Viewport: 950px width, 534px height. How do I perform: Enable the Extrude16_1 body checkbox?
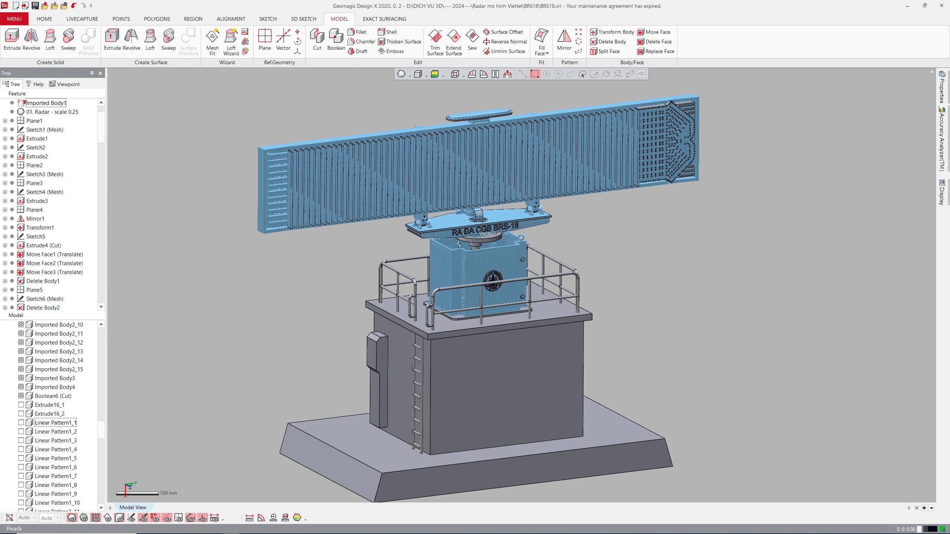pyautogui.click(x=21, y=405)
